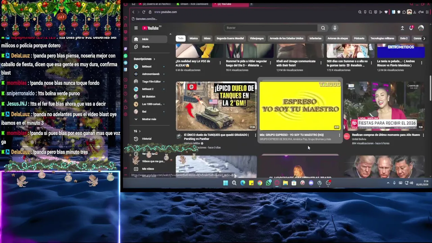The image size is (432, 243).
Task: Open the YouTube hamburger guide menu
Action: [136, 28]
